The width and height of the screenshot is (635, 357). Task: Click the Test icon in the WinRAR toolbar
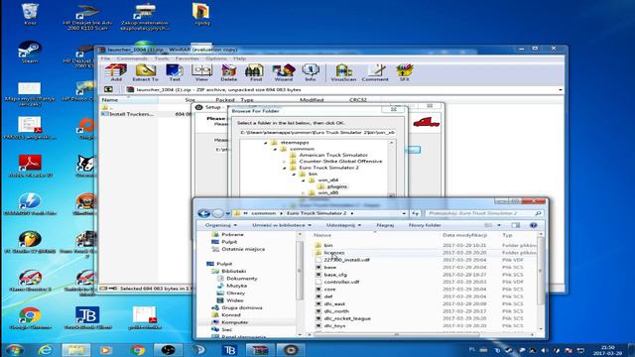pos(175,72)
